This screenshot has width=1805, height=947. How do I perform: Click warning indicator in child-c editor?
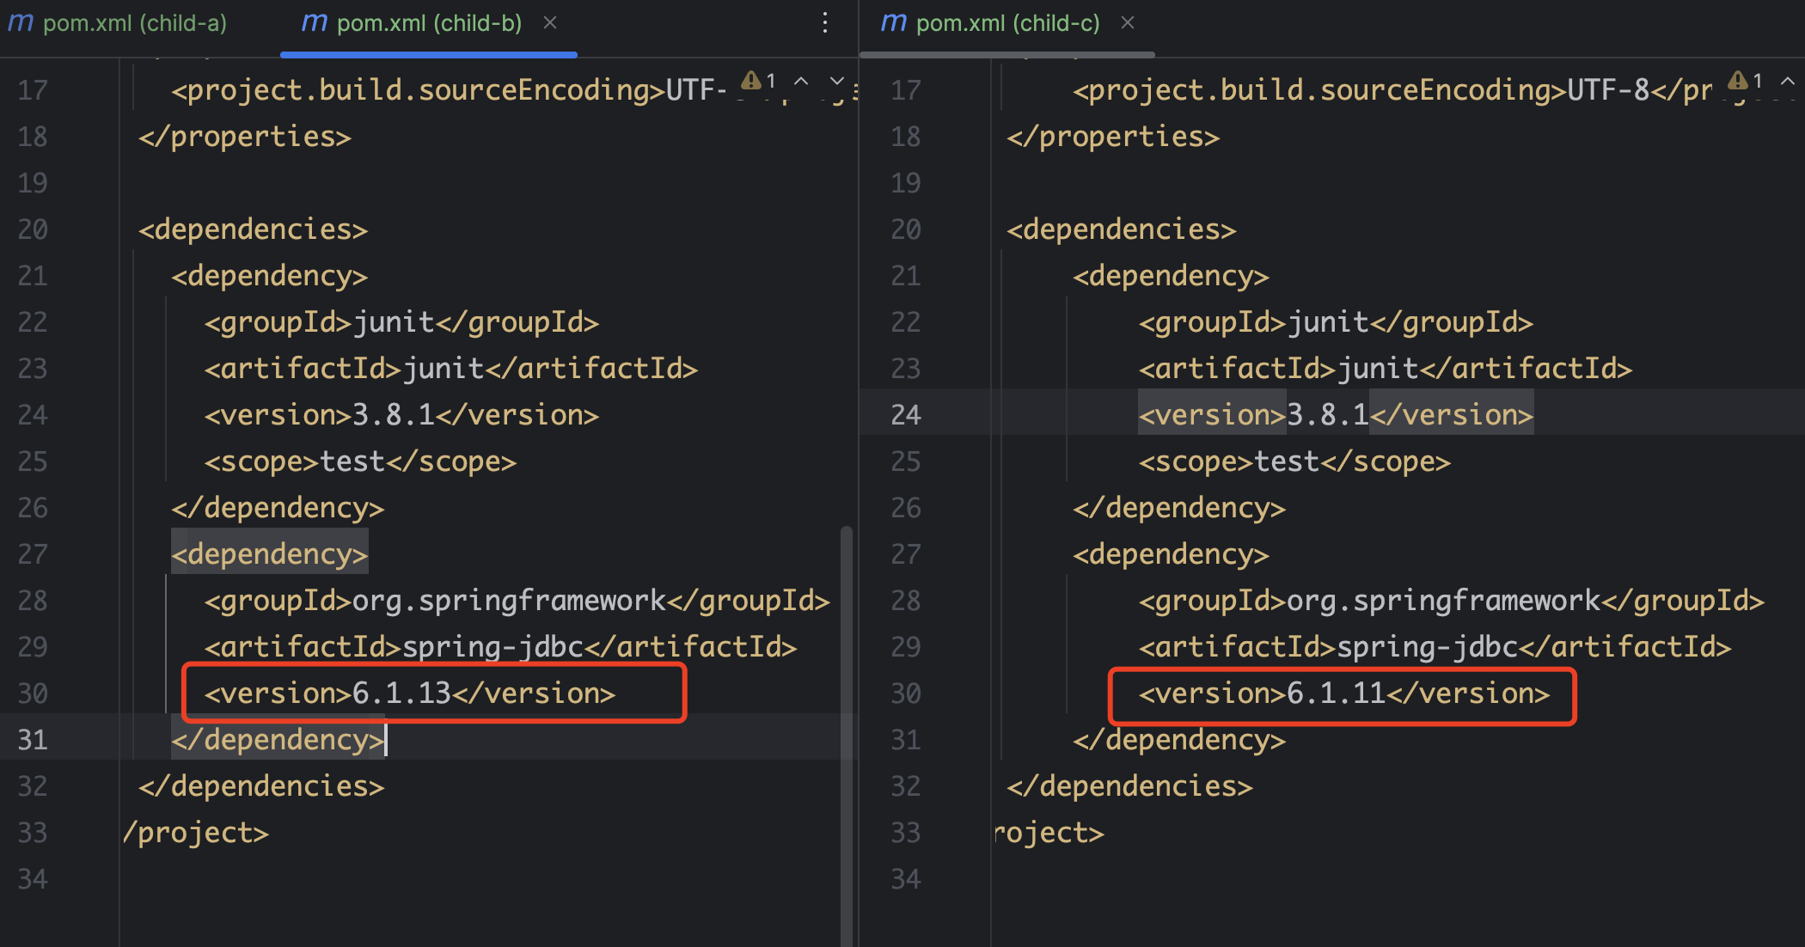pos(1739,81)
